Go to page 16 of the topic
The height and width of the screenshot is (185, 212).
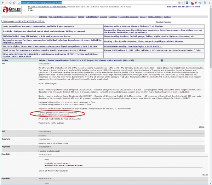click(36, 21)
